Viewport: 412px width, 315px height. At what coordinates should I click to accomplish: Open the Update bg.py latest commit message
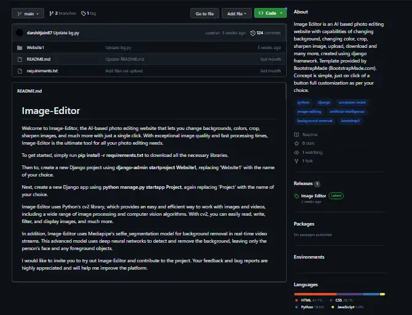tap(66, 32)
